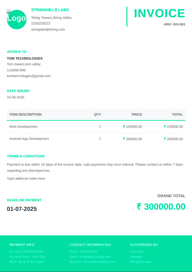
Task: Click the TOM TECHNOLOGIES client name
Action: point(25,59)
